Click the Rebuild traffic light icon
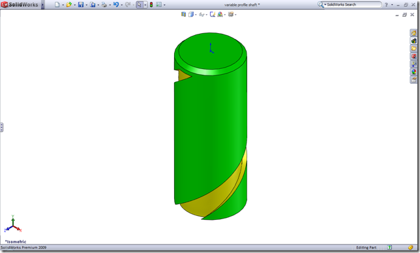 tap(151, 5)
